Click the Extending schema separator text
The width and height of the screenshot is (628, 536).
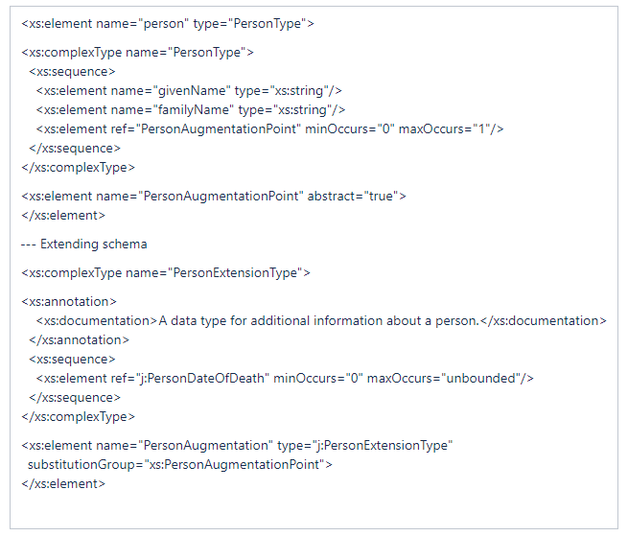coord(84,244)
